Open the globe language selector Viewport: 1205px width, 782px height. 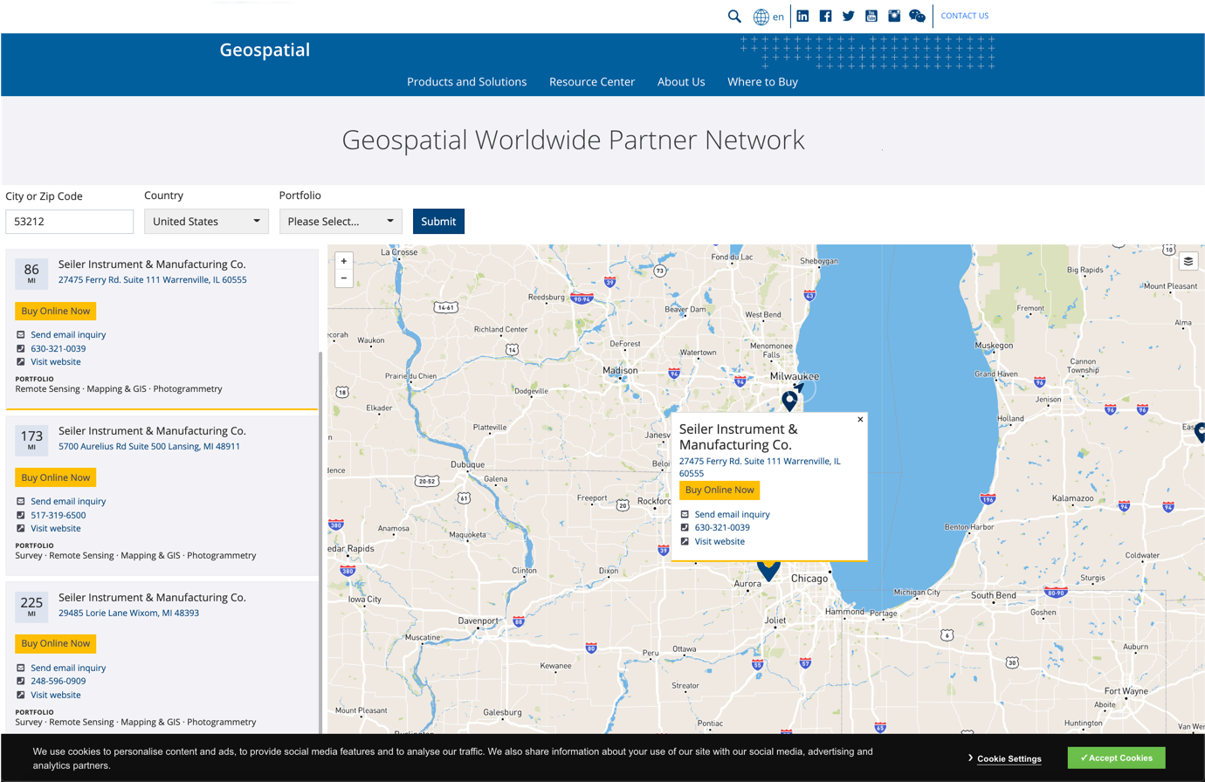(x=761, y=17)
